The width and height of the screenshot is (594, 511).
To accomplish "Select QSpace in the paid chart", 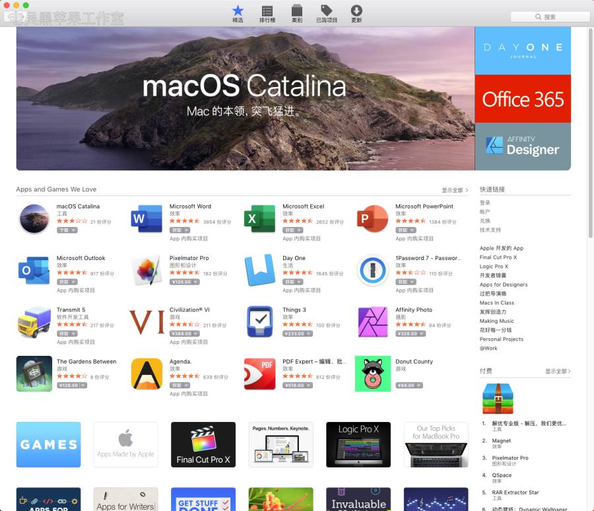I will (502, 475).
